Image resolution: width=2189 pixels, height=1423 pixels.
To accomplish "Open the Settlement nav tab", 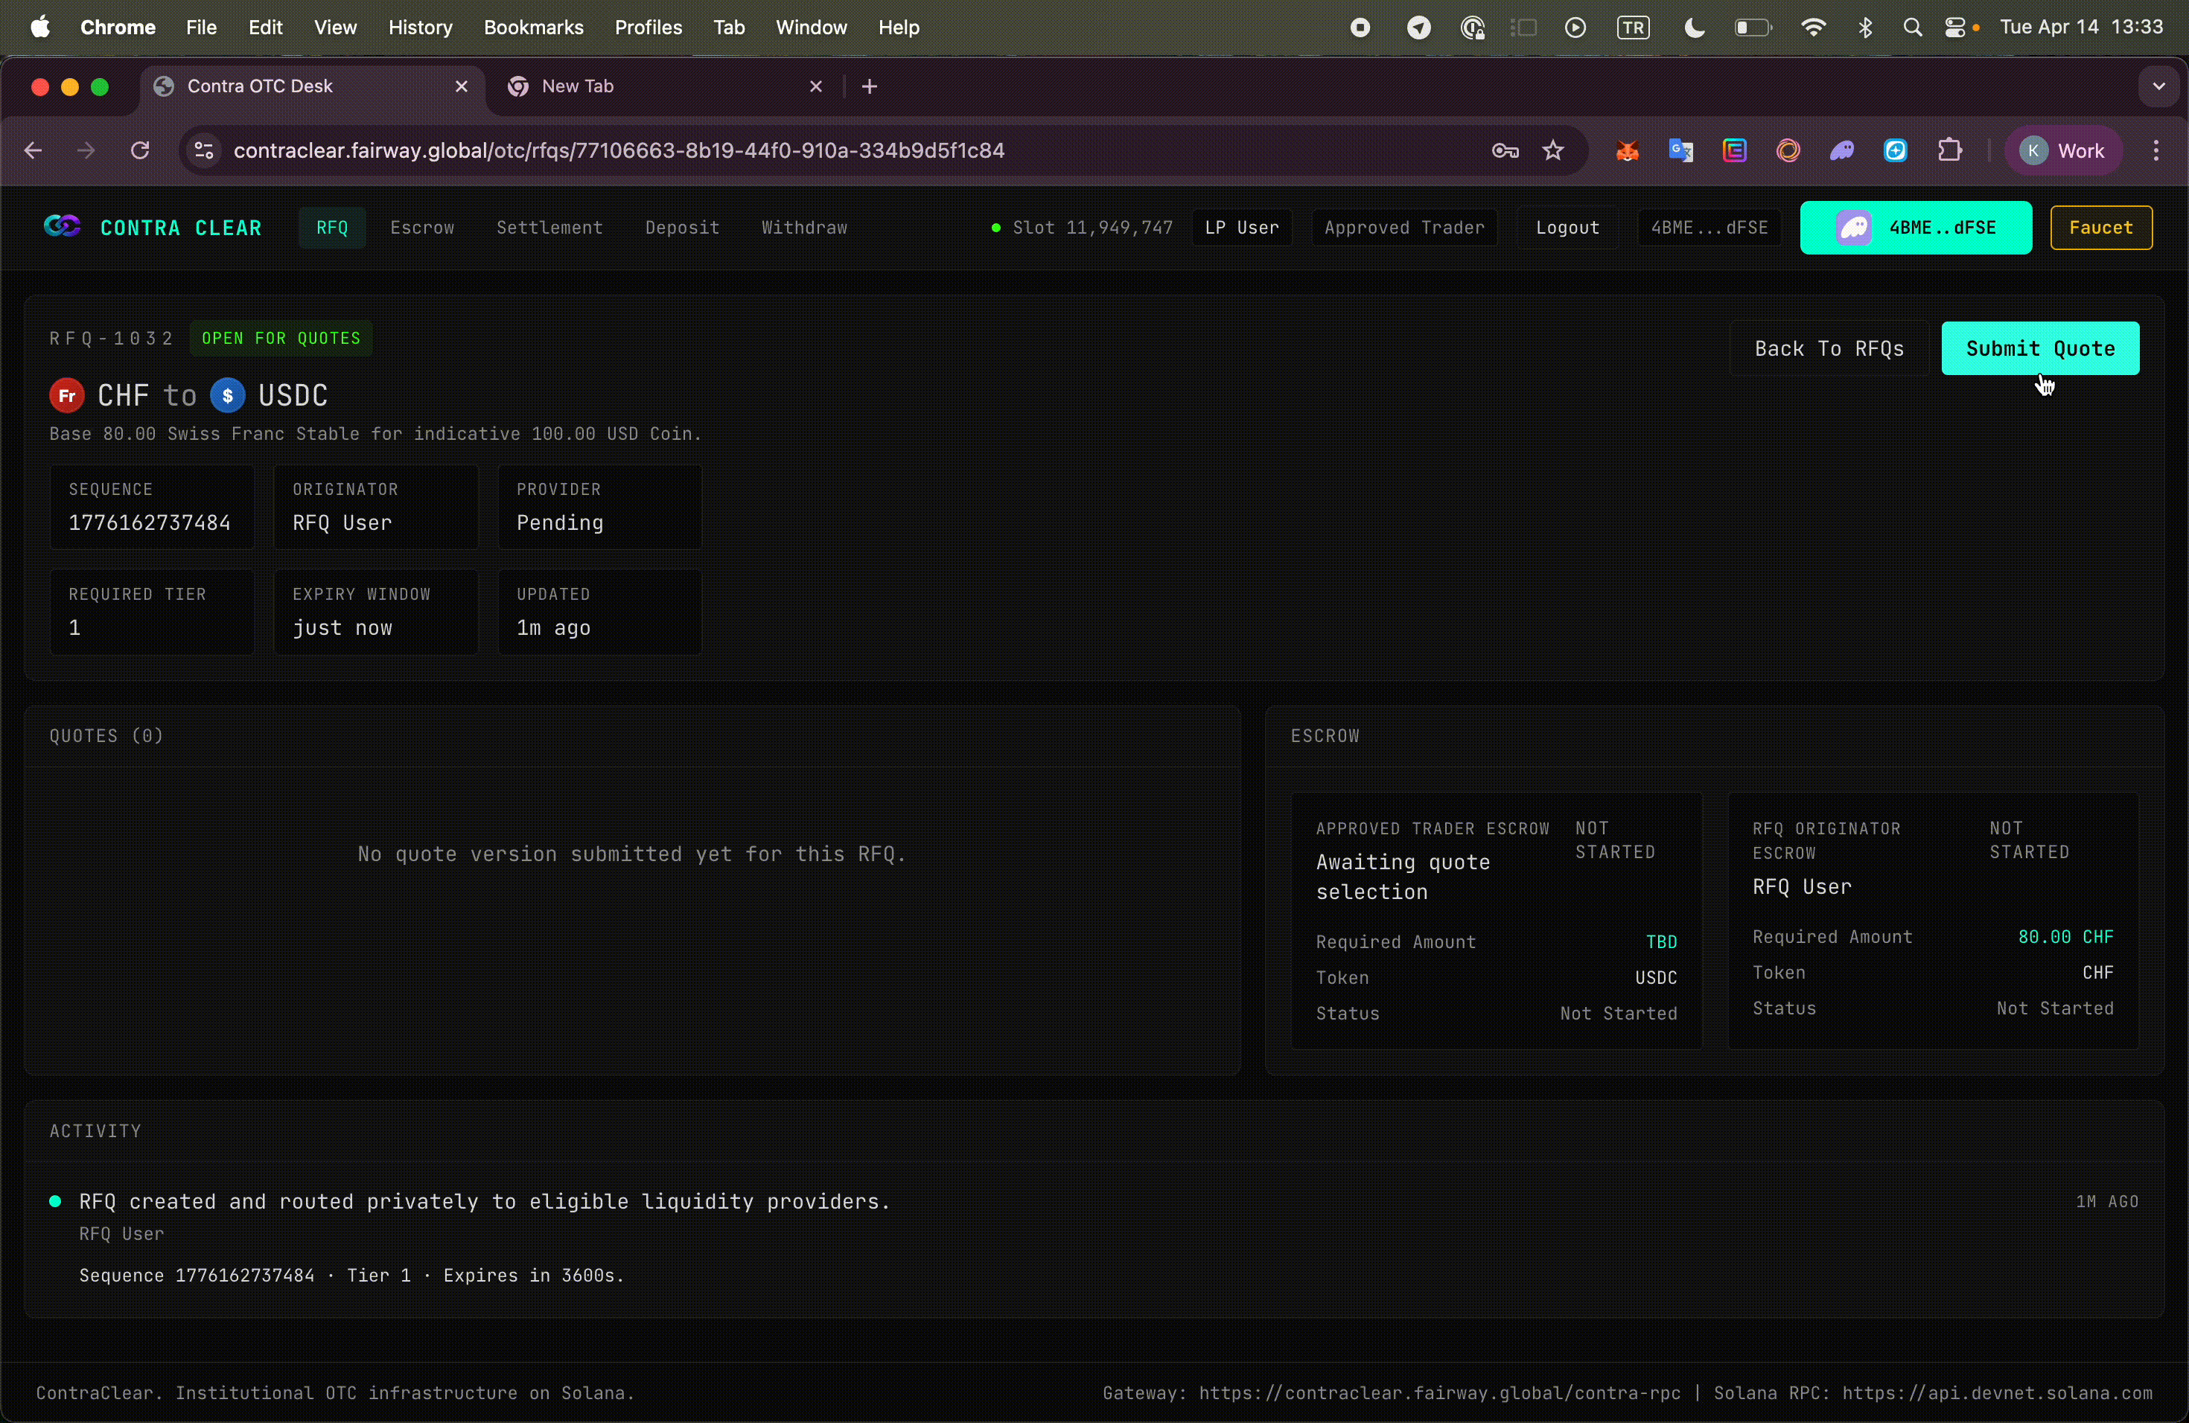I will click(549, 227).
